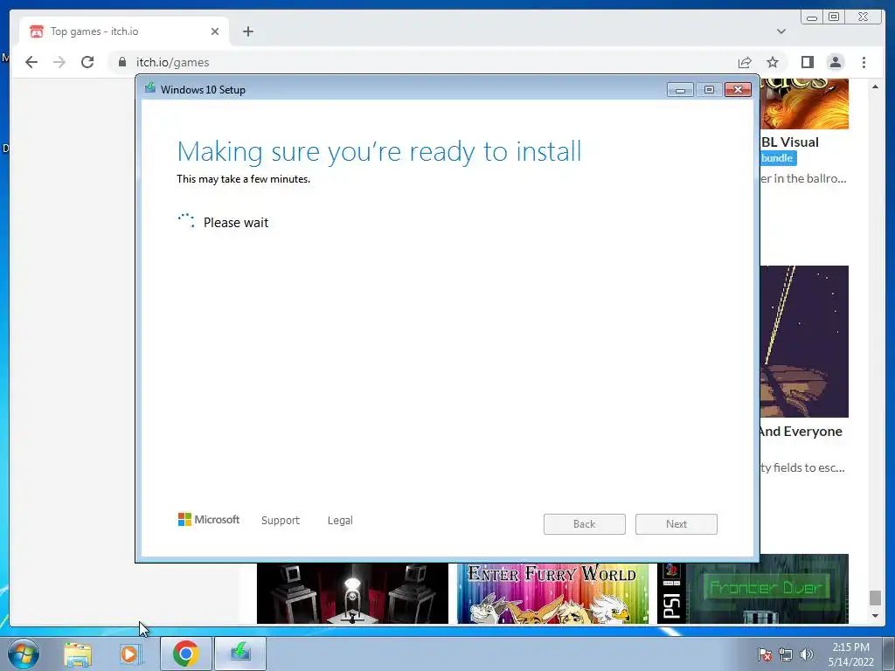
Task: Close the Windows 10 Setup window
Action: tap(738, 90)
